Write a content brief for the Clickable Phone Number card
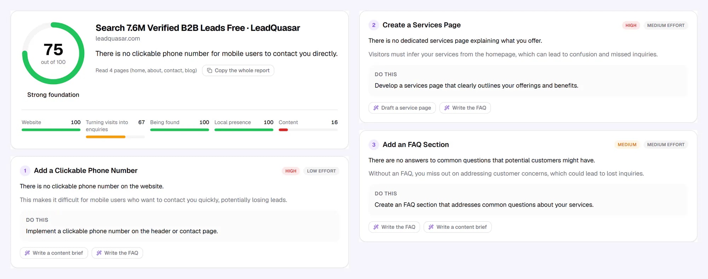Image resolution: width=708 pixels, height=279 pixels. tap(54, 253)
